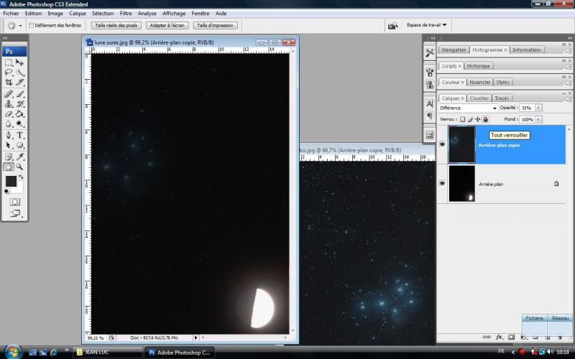Image resolution: width=575 pixels, height=359 pixels.
Task: Select the Type (T) tool
Action: coord(20,135)
